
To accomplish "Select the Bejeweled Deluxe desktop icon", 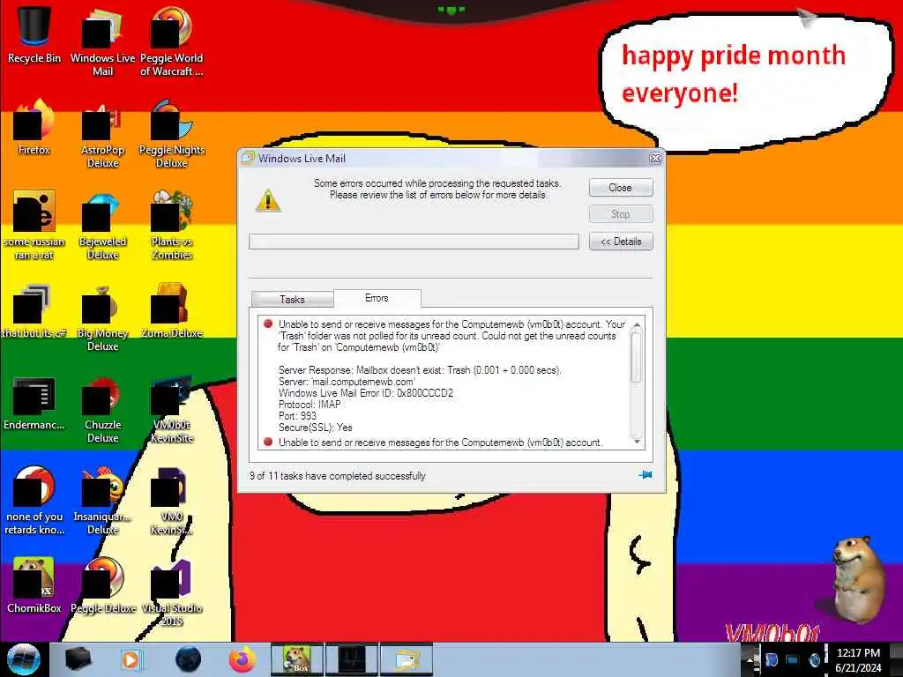I will pyautogui.click(x=102, y=225).
